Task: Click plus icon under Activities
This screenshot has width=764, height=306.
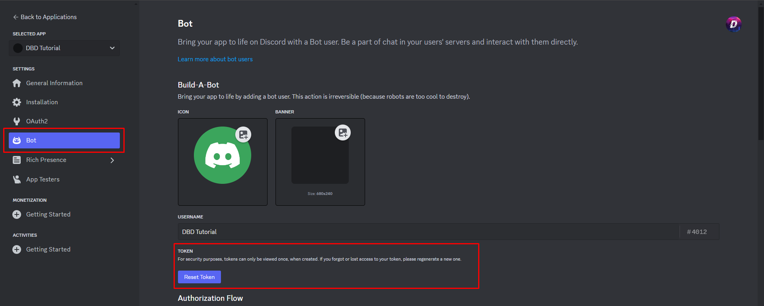Action: (17, 249)
